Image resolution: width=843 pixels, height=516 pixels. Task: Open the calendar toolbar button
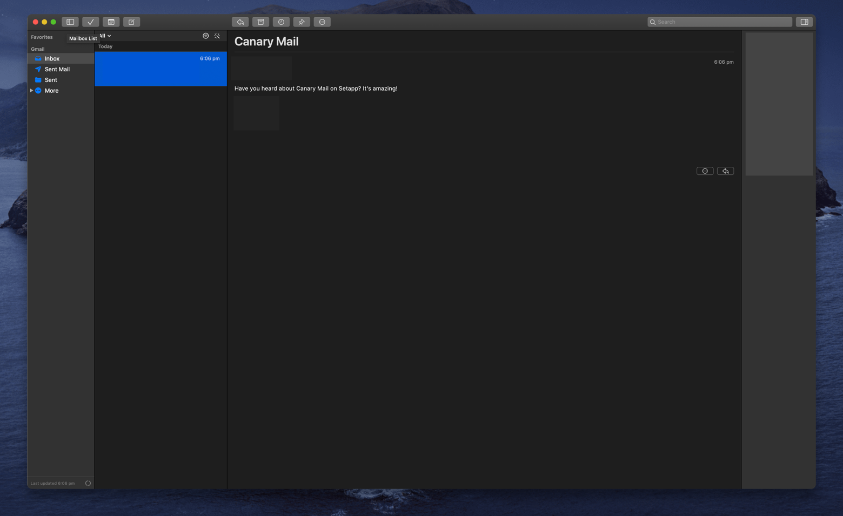111,22
